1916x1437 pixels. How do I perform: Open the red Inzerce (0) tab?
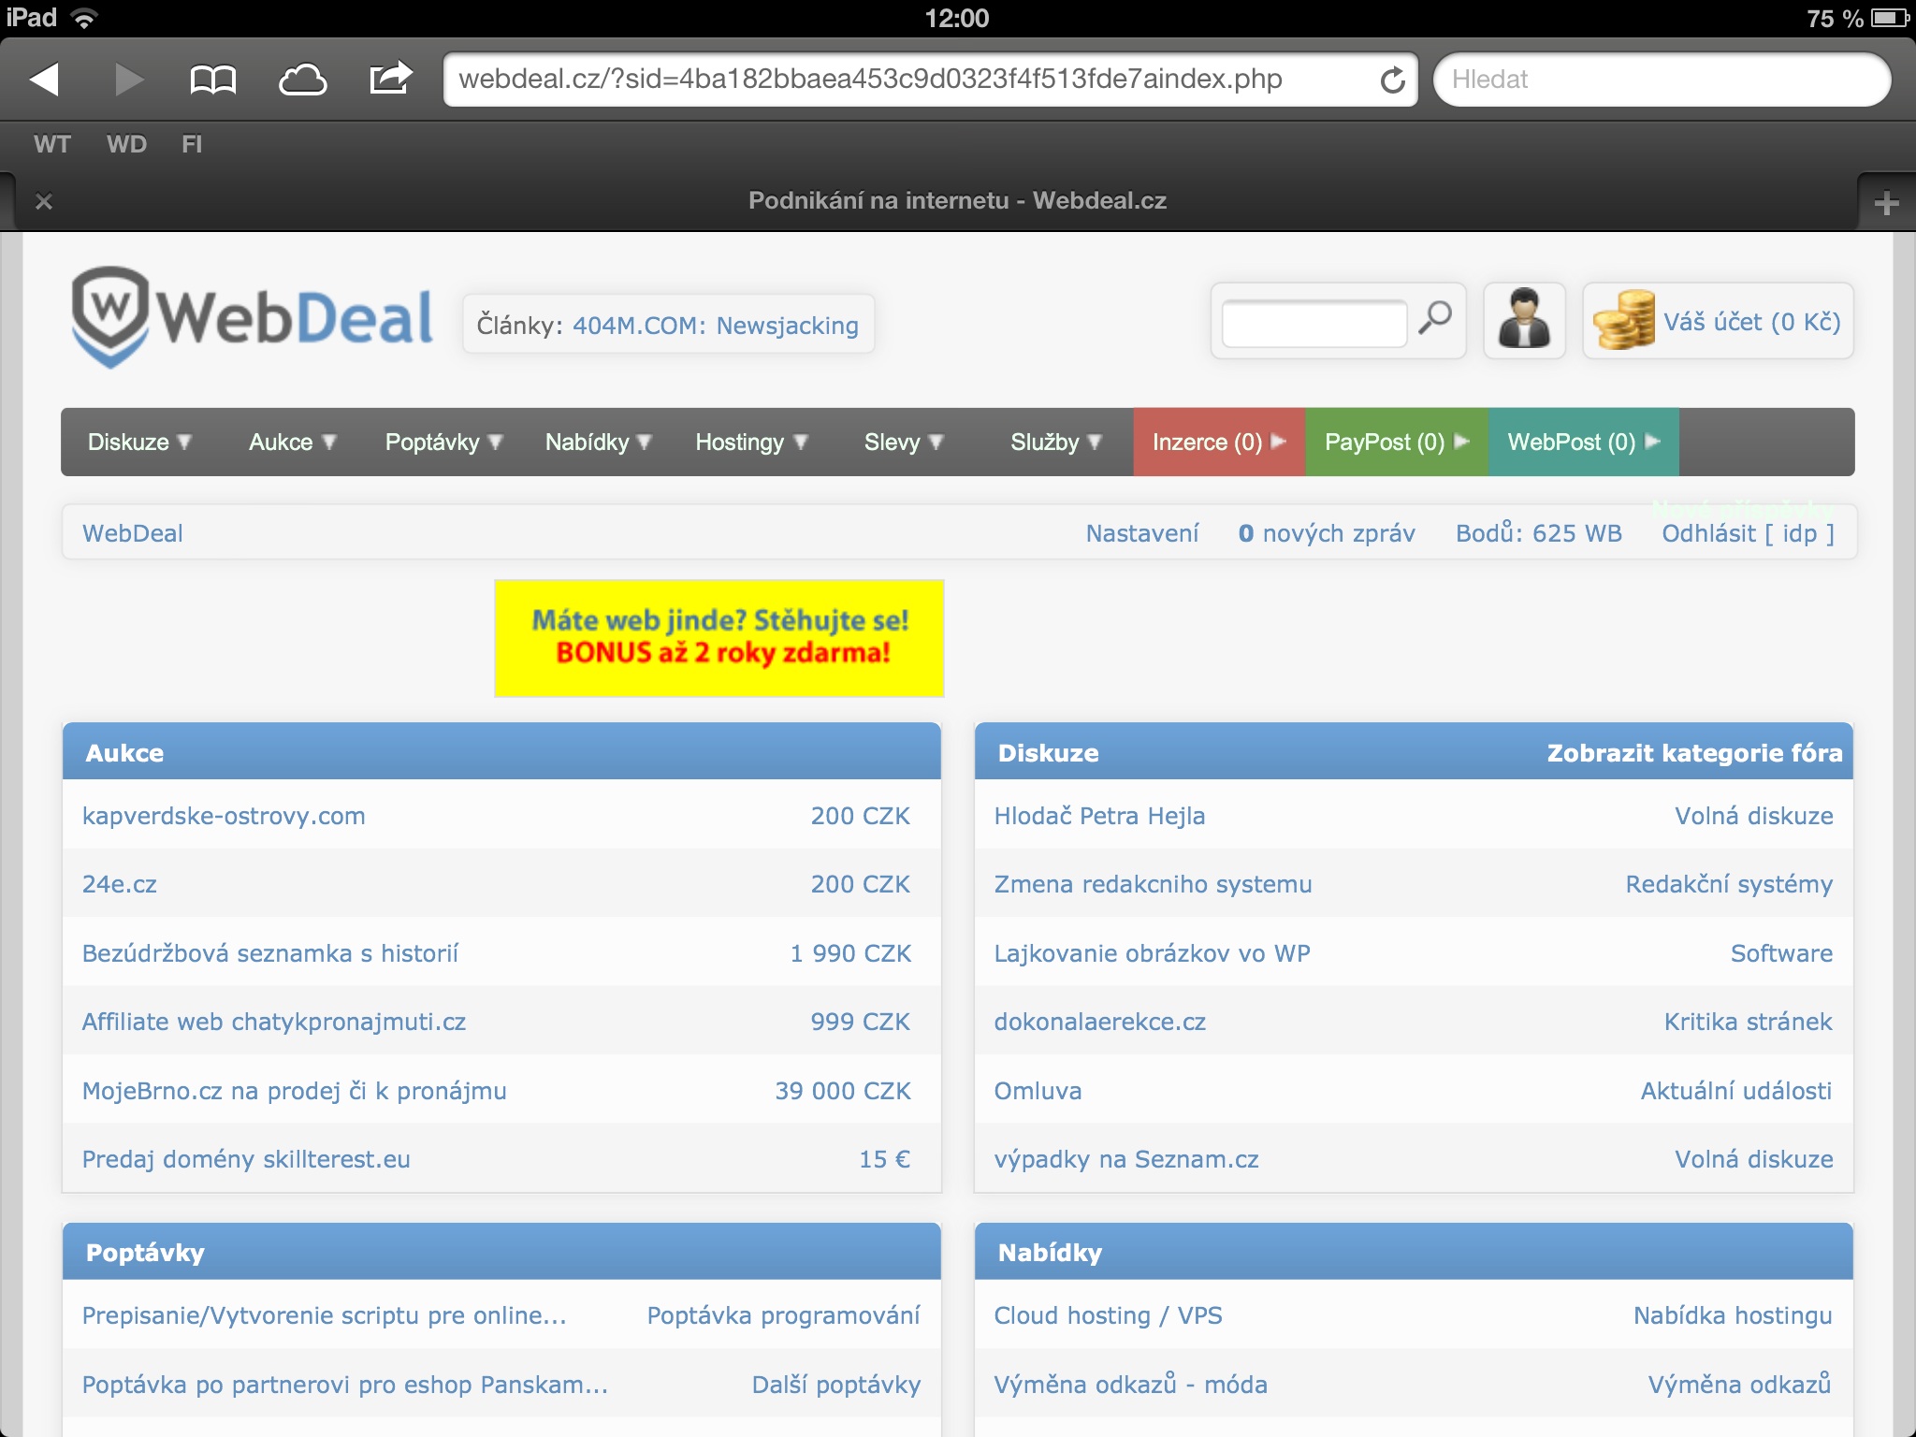pyautogui.click(x=1219, y=442)
